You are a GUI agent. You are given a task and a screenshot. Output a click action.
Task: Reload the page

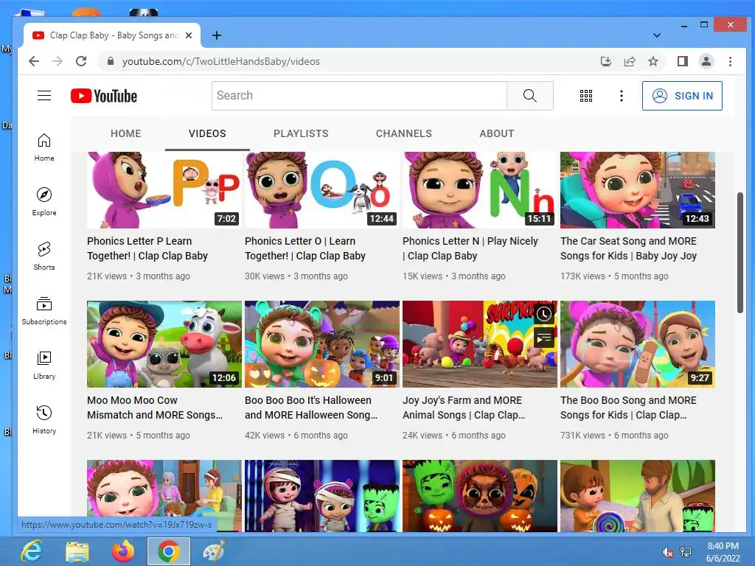click(81, 61)
